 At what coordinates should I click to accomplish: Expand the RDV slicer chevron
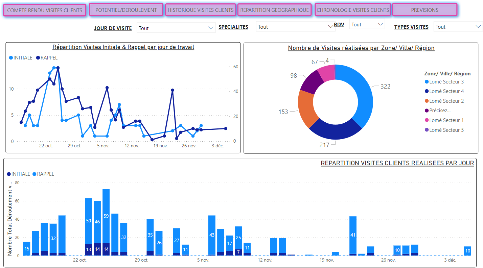click(x=381, y=24)
